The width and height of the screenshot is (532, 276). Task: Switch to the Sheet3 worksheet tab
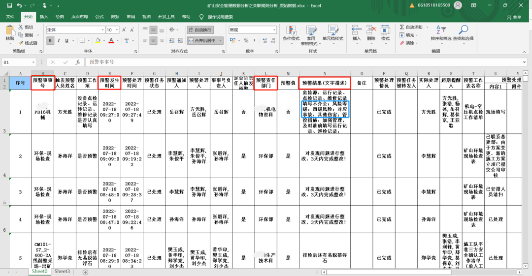pyautogui.click(x=62, y=272)
